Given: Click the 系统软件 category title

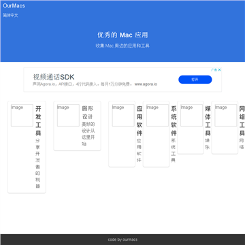Looking at the screenshot, I should point(174,120).
